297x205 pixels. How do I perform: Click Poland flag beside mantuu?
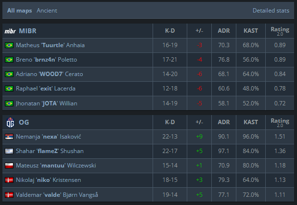pos(9,166)
